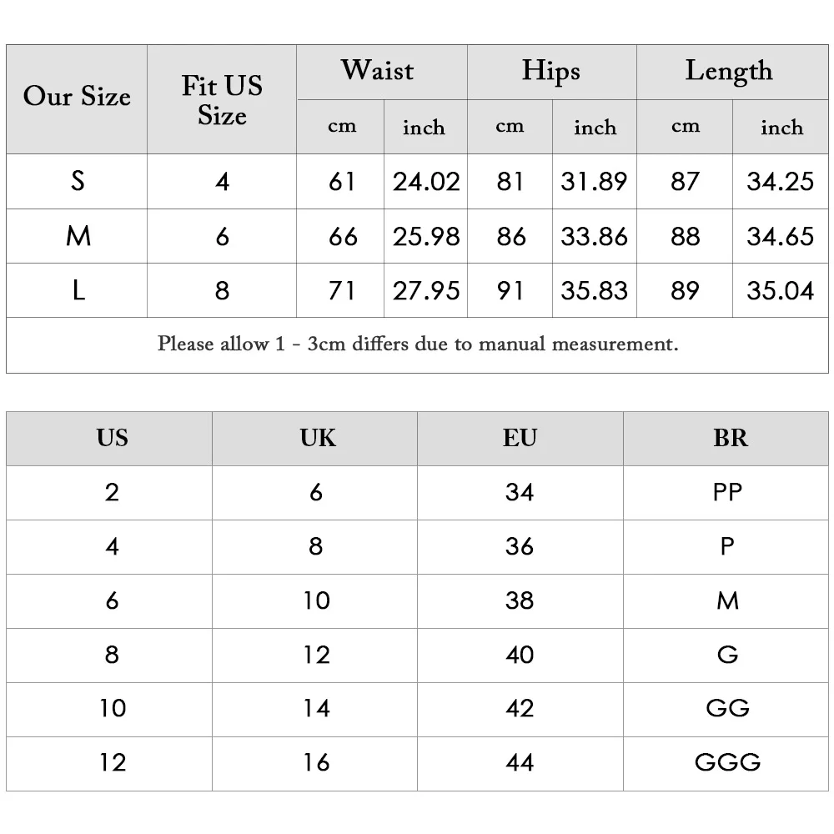
Task: Select the 'Fit US Size' header cell
Action: coord(222,99)
